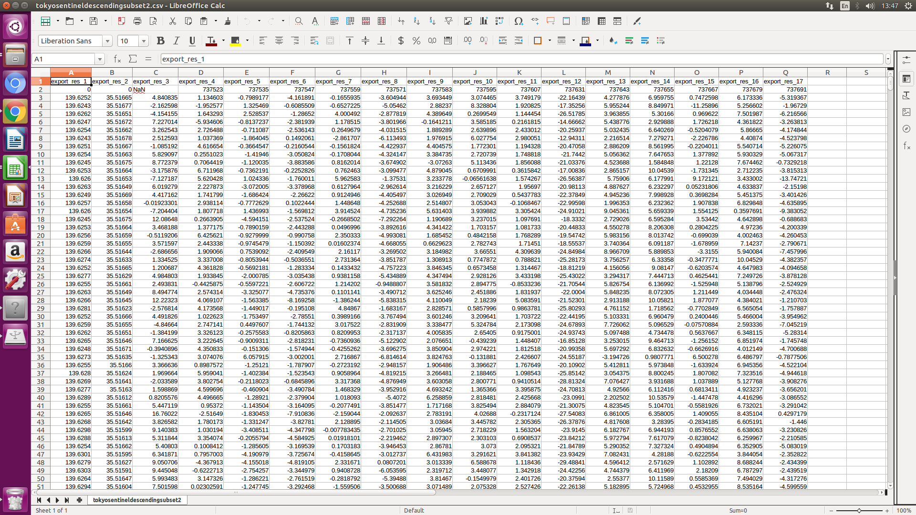Viewport: 916px width, 515px height.
Task: Click the Sort Ascending icon
Action: [x=416, y=21]
